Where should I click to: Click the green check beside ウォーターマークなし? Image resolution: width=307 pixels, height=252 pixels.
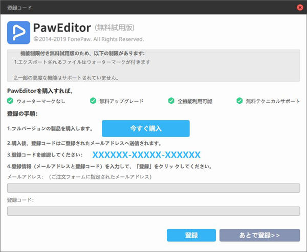pos(10,101)
